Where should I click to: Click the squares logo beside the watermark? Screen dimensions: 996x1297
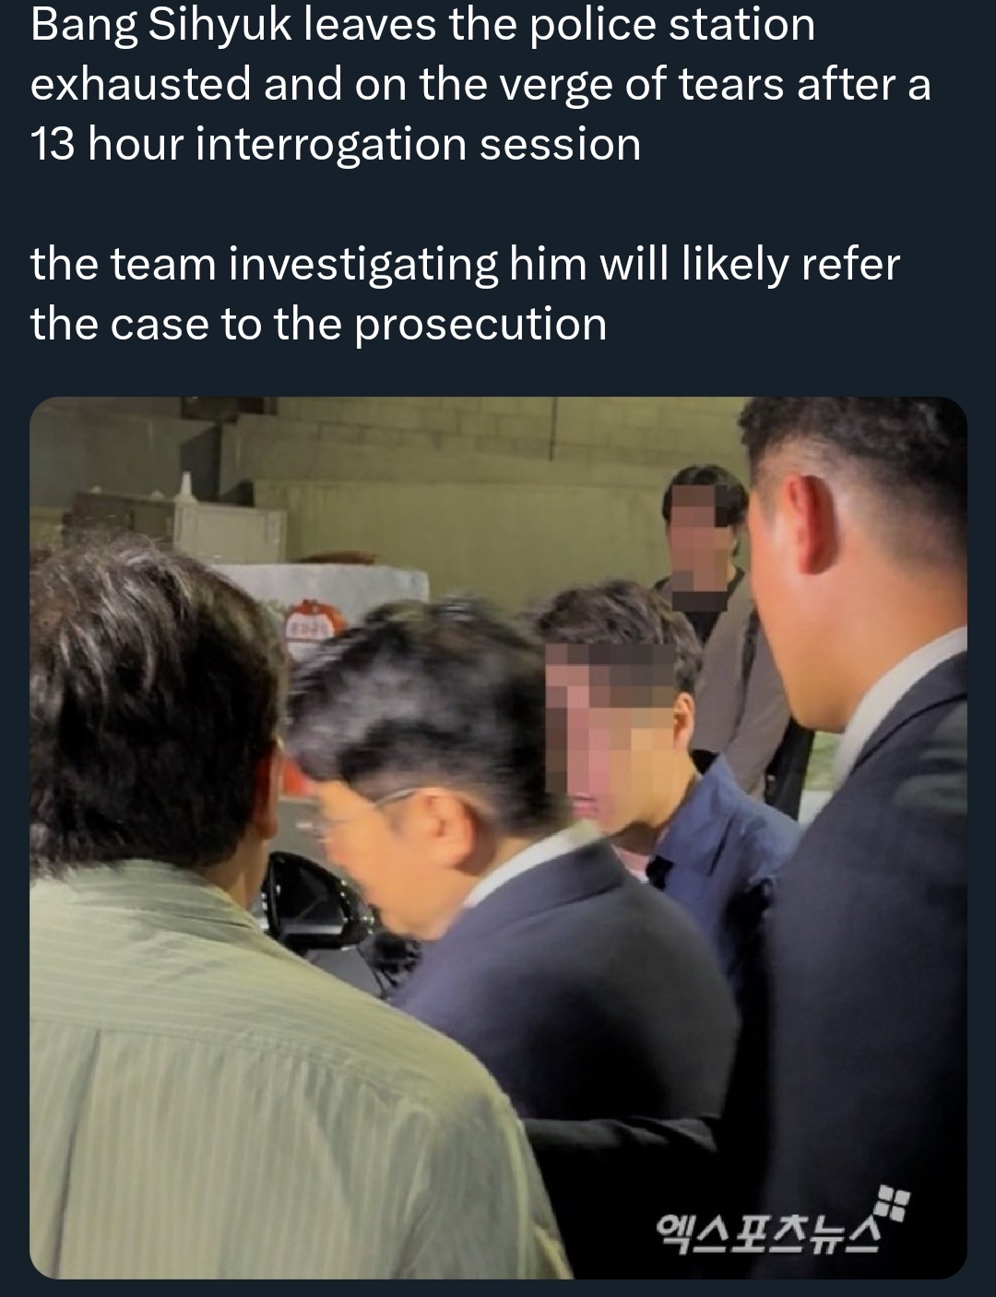point(892,1204)
